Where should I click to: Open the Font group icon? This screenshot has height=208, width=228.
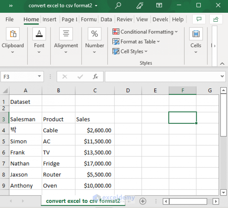(x=39, y=34)
